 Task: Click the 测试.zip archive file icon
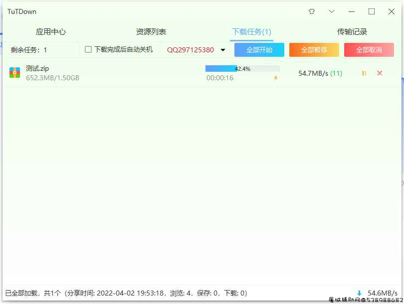pyautogui.click(x=14, y=73)
